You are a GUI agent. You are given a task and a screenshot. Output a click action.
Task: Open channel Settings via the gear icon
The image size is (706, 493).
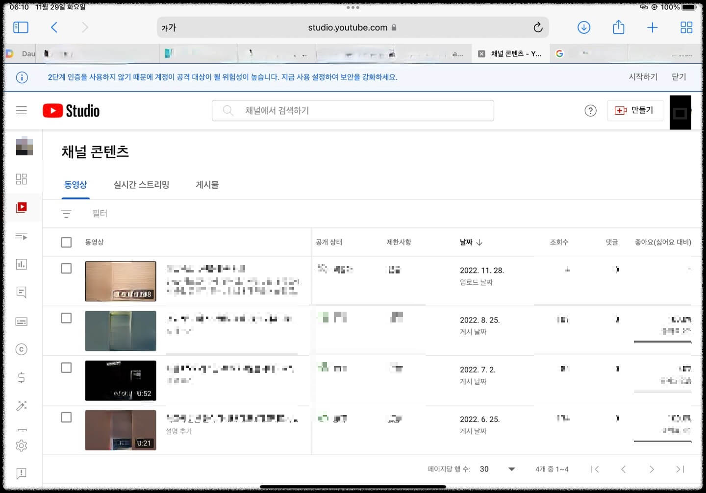tap(21, 445)
